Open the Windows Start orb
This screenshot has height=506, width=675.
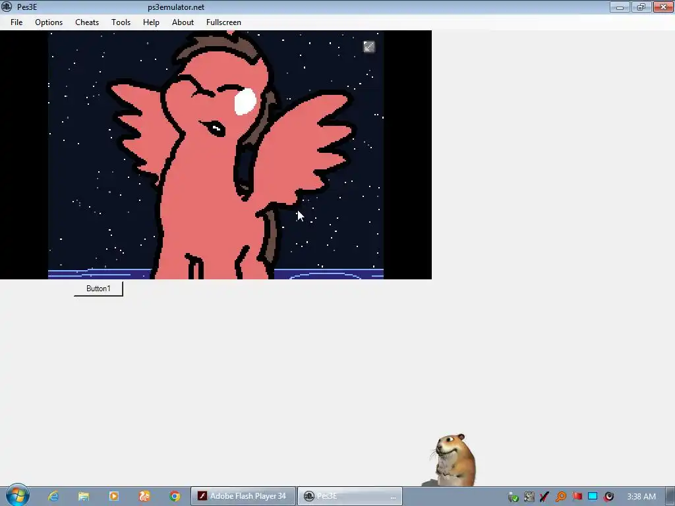click(17, 495)
